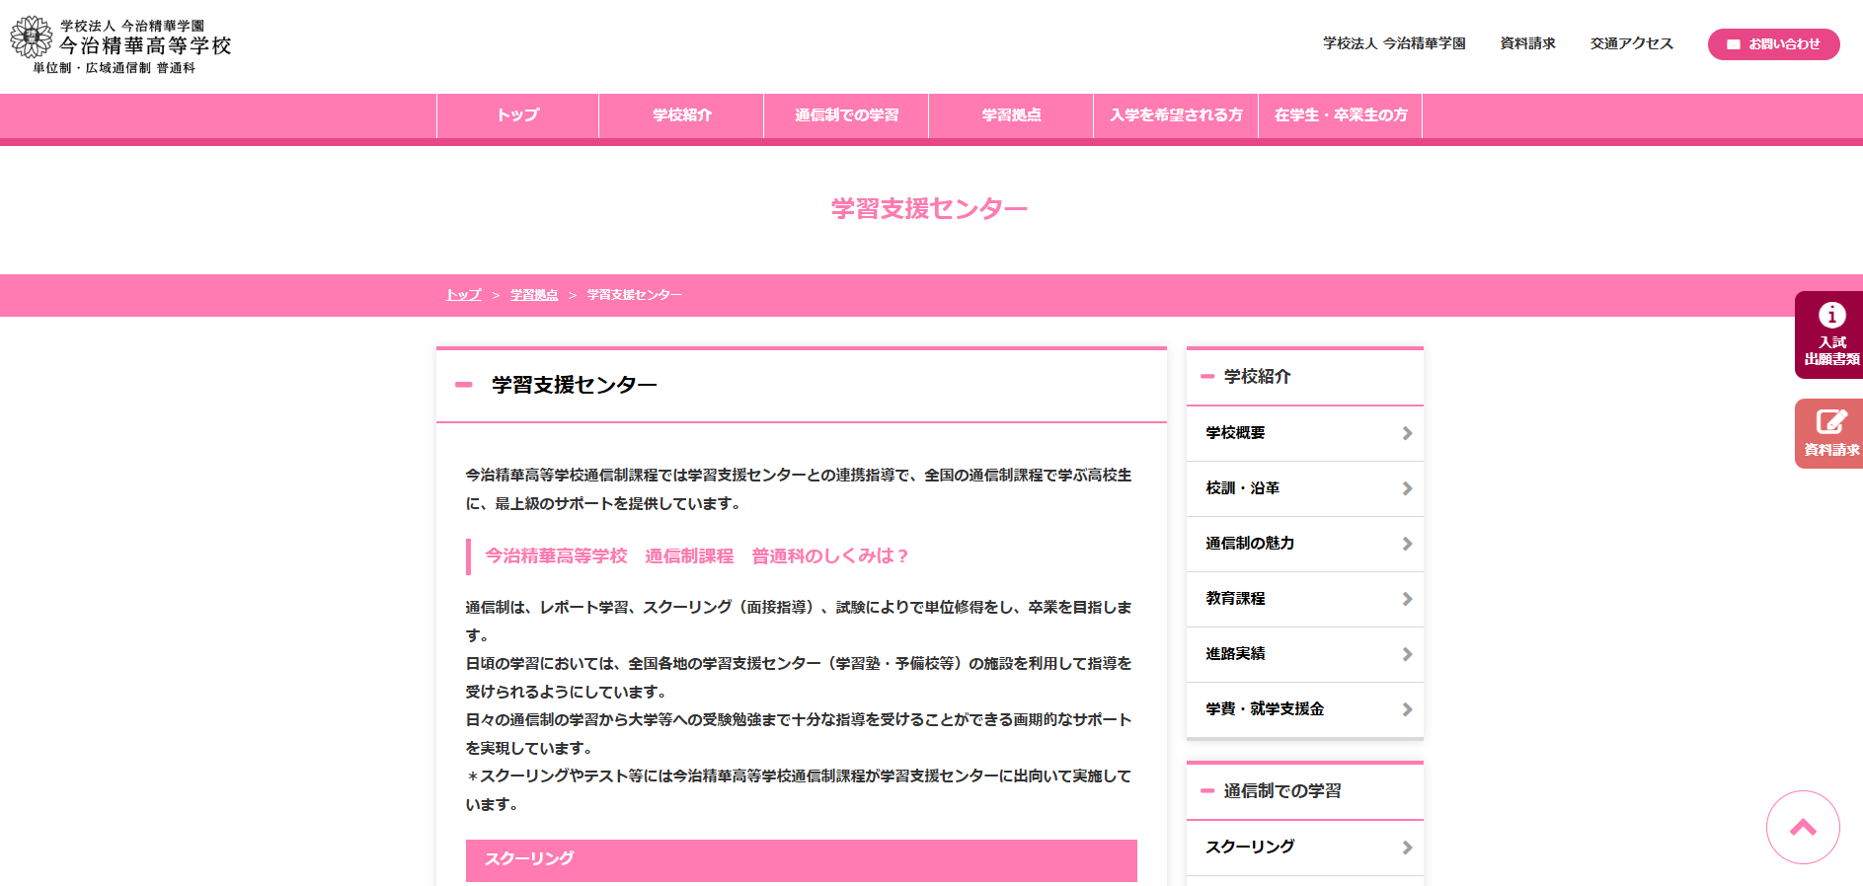Open 入学を希望される方 in the nav bar
1863x886 pixels.
(1176, 115)
